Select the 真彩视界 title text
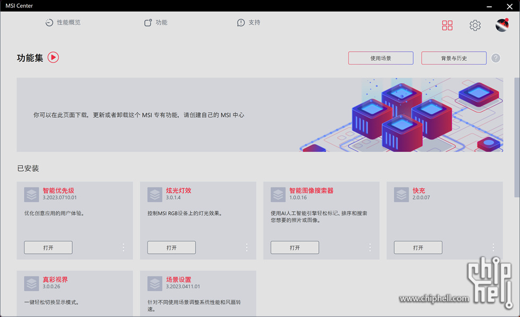This screenshot has width=520, height=317. [55, 279]
